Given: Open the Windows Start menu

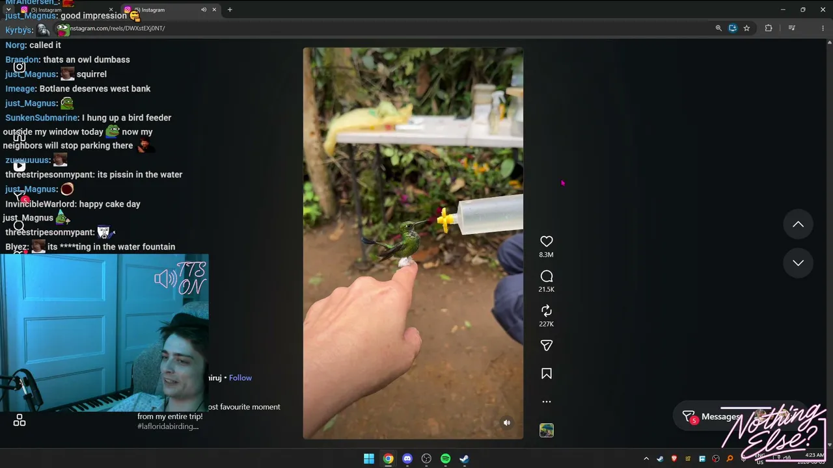Looking at the screenshot, I should [369, 458].
